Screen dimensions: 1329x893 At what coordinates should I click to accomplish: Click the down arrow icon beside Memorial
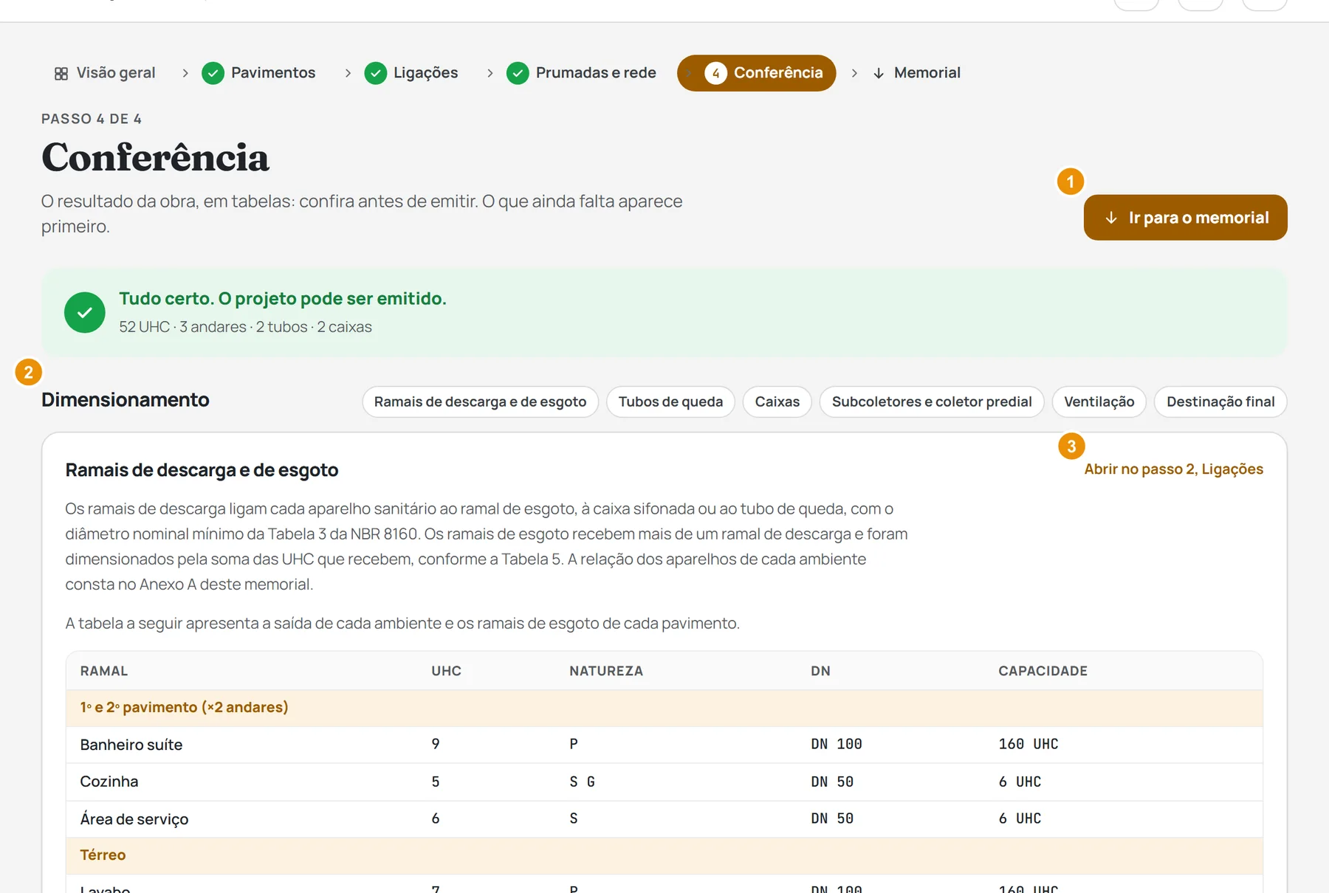tap(879, 73)
